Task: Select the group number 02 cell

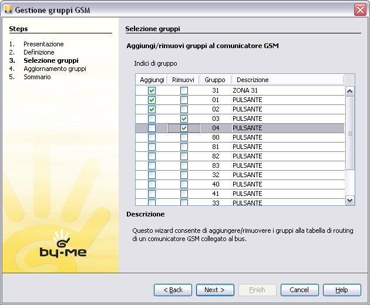Action: [x=216, y=109]
